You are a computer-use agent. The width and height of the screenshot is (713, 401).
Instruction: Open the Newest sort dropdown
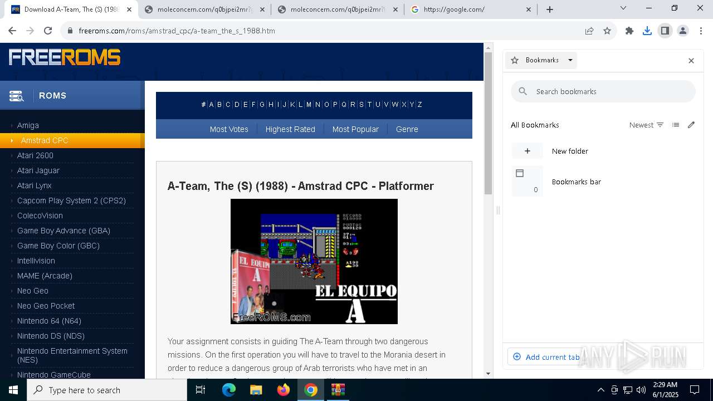click(646, 125)
